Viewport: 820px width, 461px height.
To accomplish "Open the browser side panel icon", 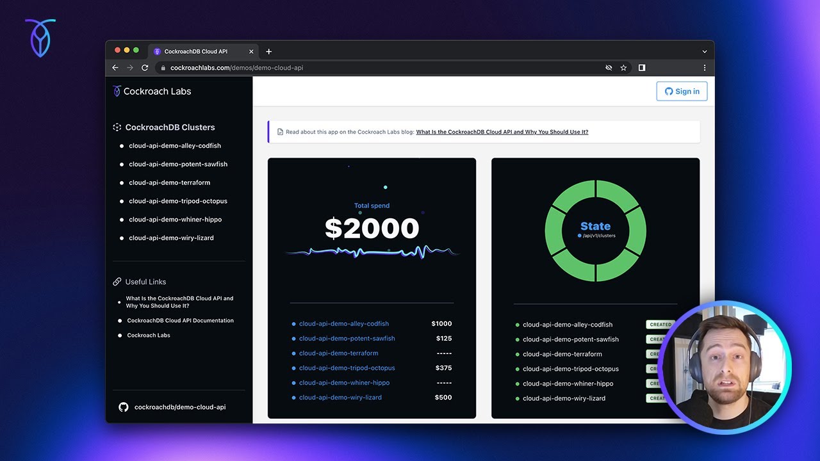I will point(642,68).
